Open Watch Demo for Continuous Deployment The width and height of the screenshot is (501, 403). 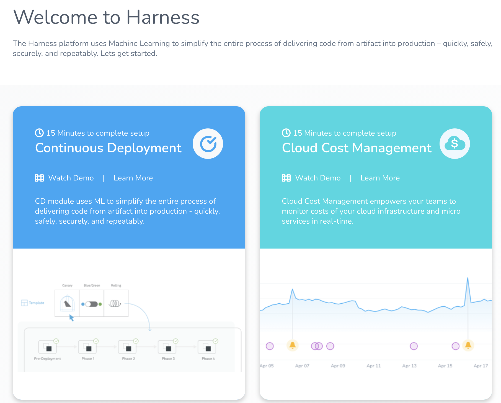point(71,178)
